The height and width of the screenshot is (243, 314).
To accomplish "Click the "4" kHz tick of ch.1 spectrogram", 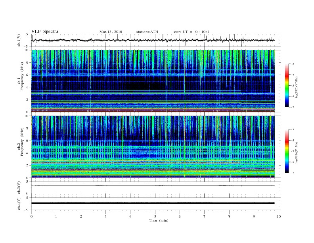I will point(27,87).
